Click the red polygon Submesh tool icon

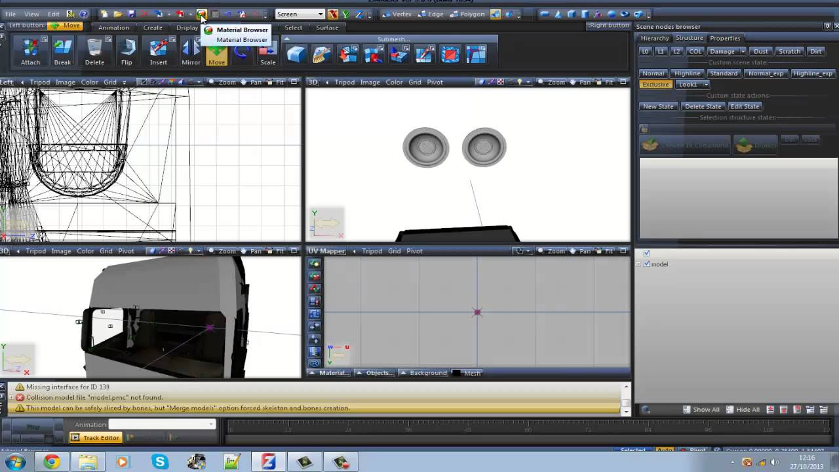click(x=450, y=54)
